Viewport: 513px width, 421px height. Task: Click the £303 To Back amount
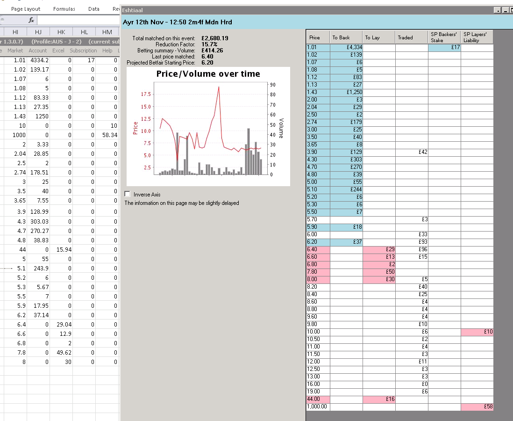click(x=346, y=160)
